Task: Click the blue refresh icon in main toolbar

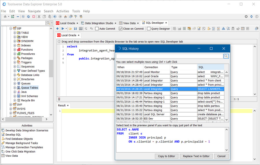Action: coord(28,16)
